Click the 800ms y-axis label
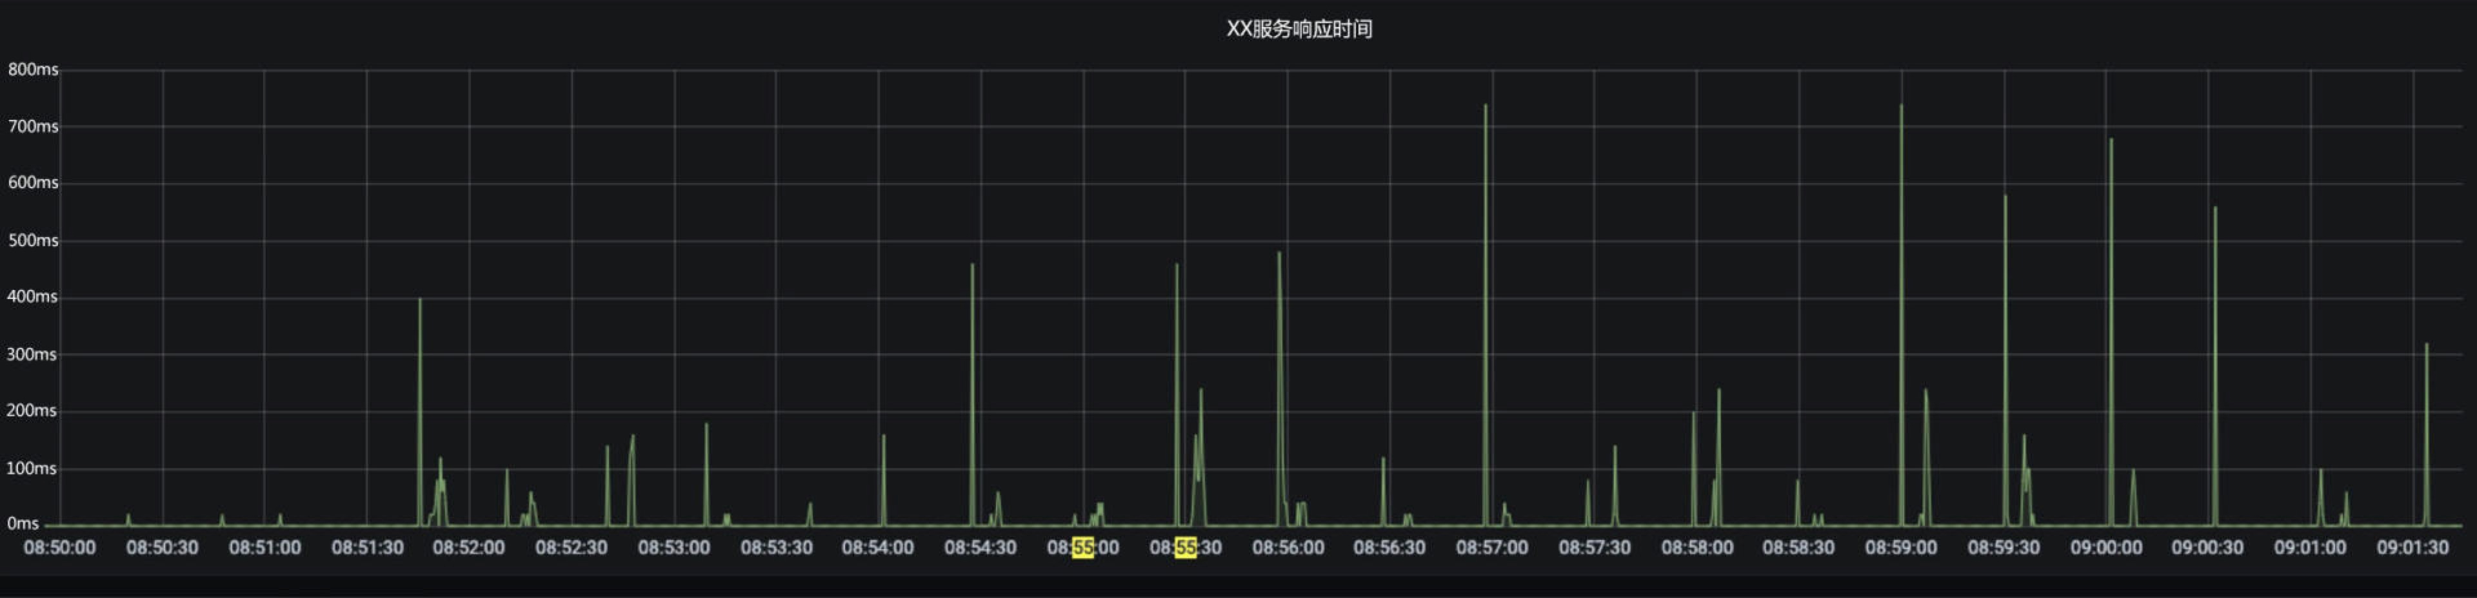The image size is (2477, 598). coord(33,69)
